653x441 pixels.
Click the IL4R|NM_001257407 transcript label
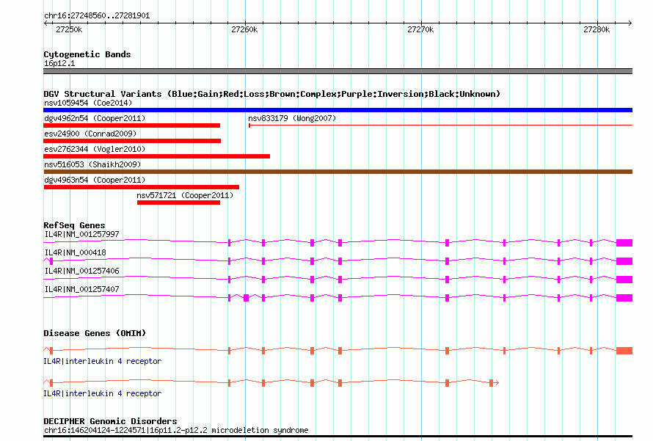(81, 289)
